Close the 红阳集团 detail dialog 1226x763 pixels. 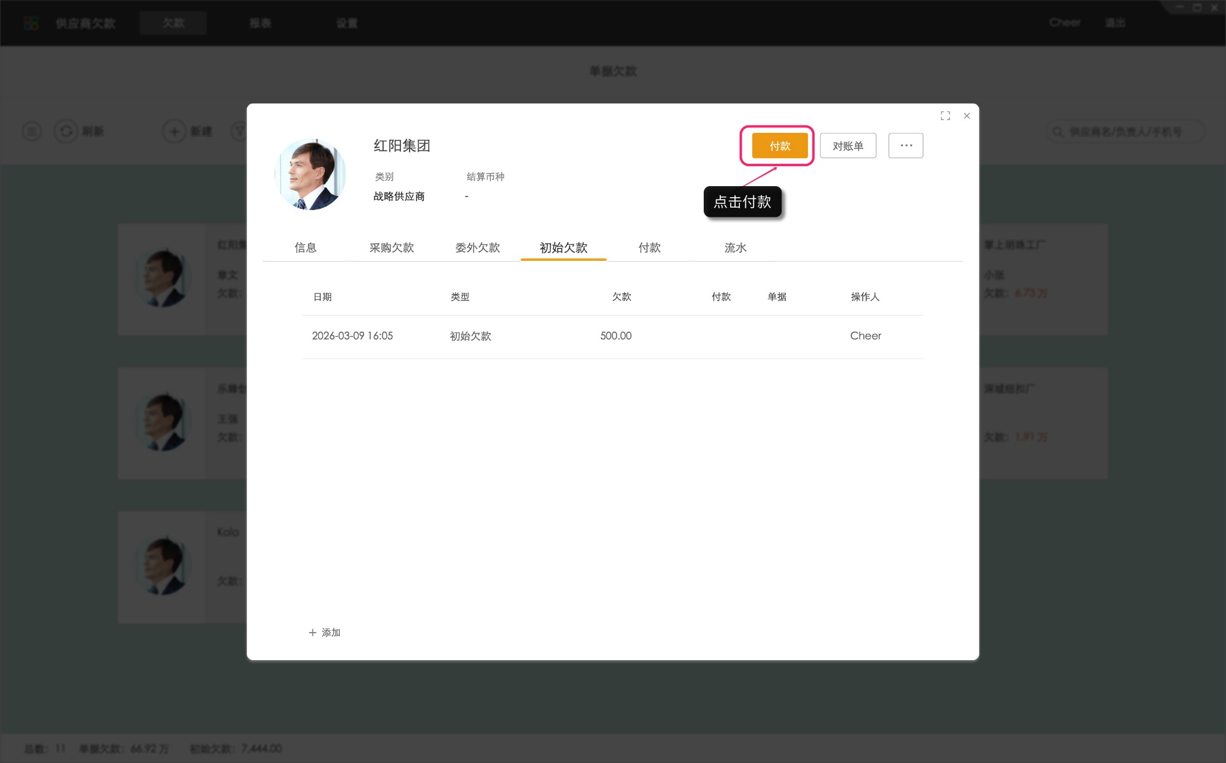(966, 116)
